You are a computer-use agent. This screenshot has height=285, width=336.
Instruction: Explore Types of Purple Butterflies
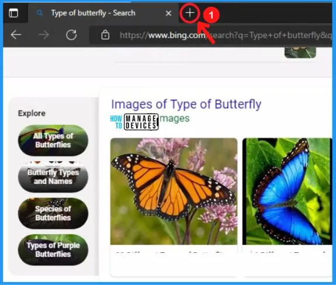pos(53,250)
